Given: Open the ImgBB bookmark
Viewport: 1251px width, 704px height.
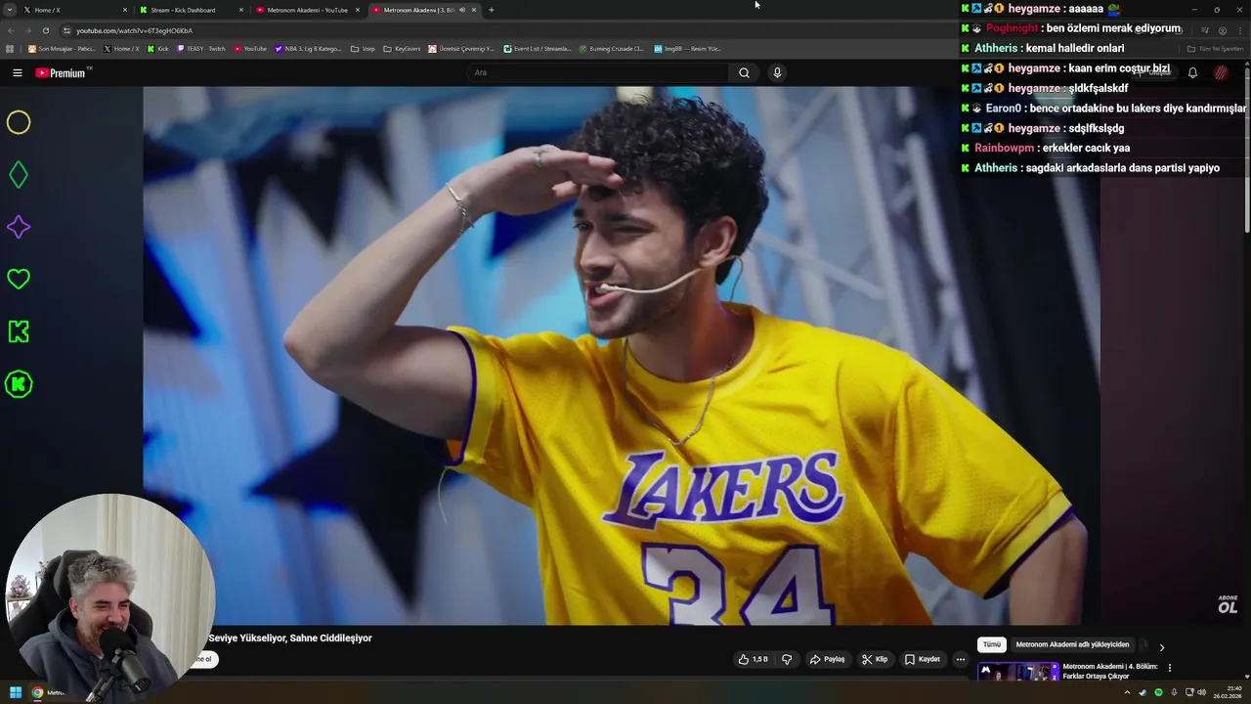Looking at the screenshot, I should tap(687, 49).
